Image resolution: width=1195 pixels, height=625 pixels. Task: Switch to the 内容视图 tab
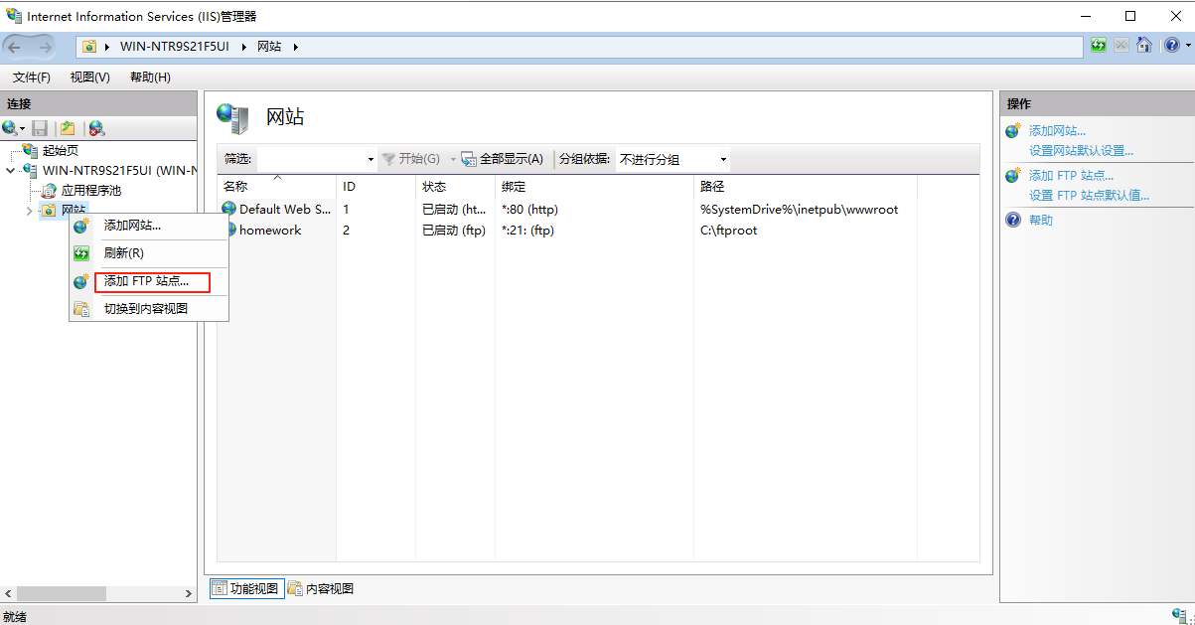point(321,588)
